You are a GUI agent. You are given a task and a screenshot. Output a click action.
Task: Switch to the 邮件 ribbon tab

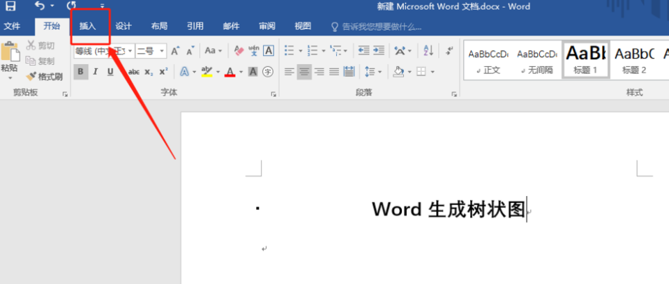coord(231,27)
